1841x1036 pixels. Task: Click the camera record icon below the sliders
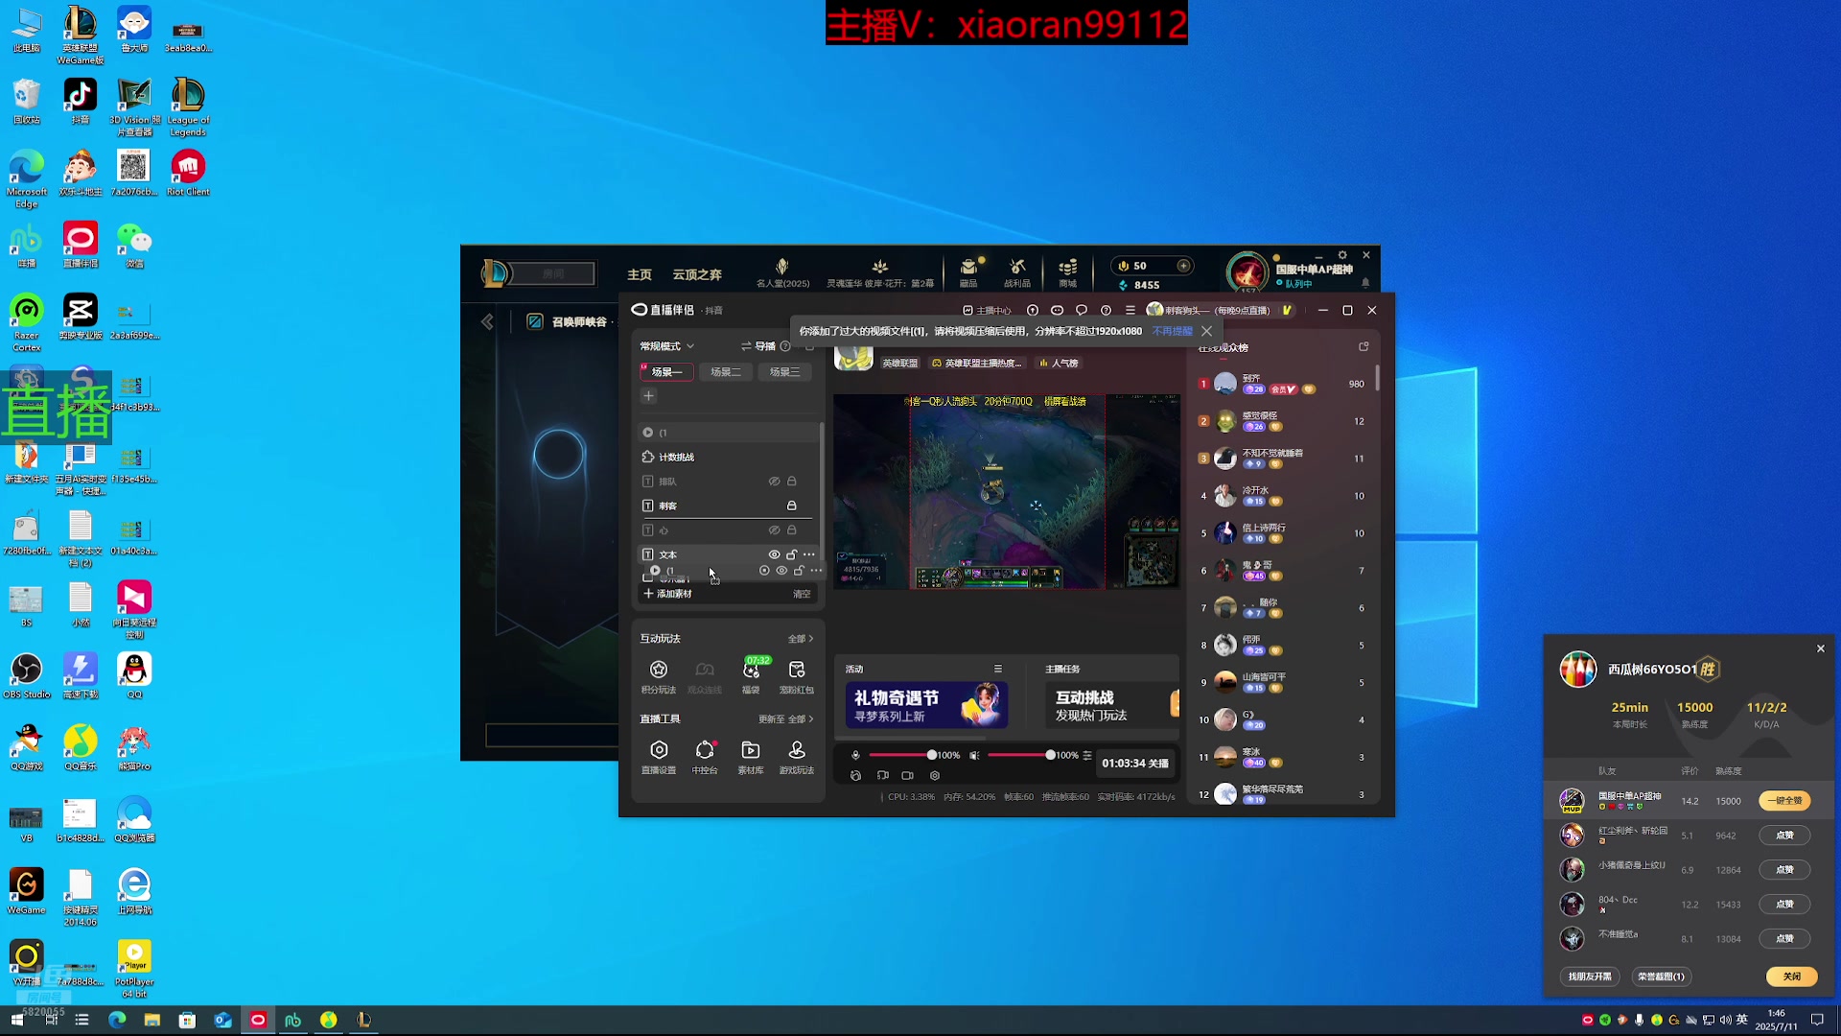(x=907, y=776)
